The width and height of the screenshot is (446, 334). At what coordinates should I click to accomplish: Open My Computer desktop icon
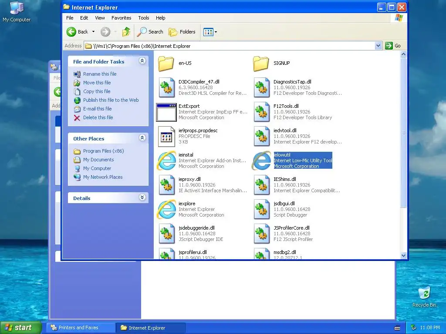coord(17,12)
